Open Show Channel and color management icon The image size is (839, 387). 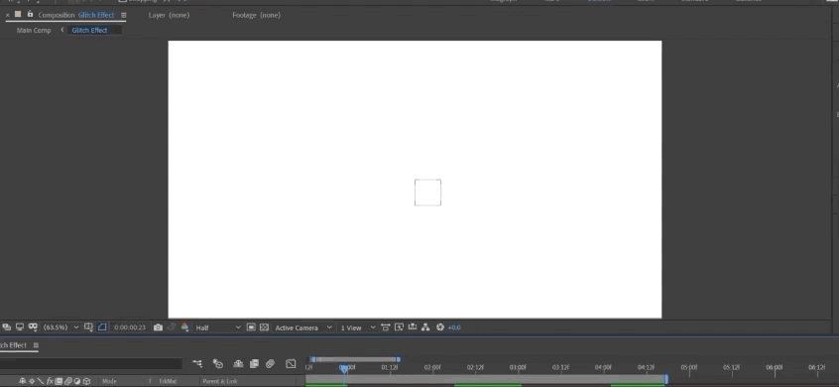(x=185, y=327)
